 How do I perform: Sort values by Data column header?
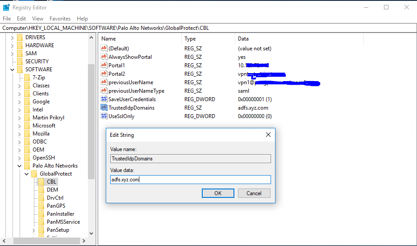(x=299, y=39)
